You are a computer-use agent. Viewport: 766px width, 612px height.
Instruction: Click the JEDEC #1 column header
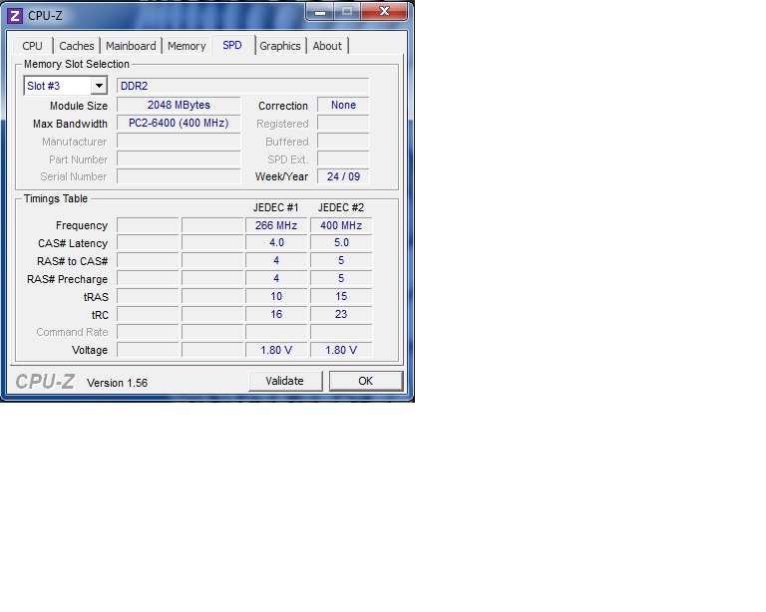276,208
